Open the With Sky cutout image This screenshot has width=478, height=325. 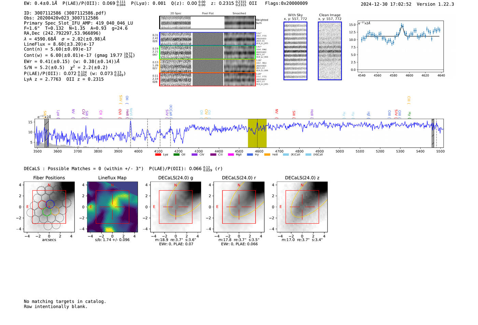point(295,51)
